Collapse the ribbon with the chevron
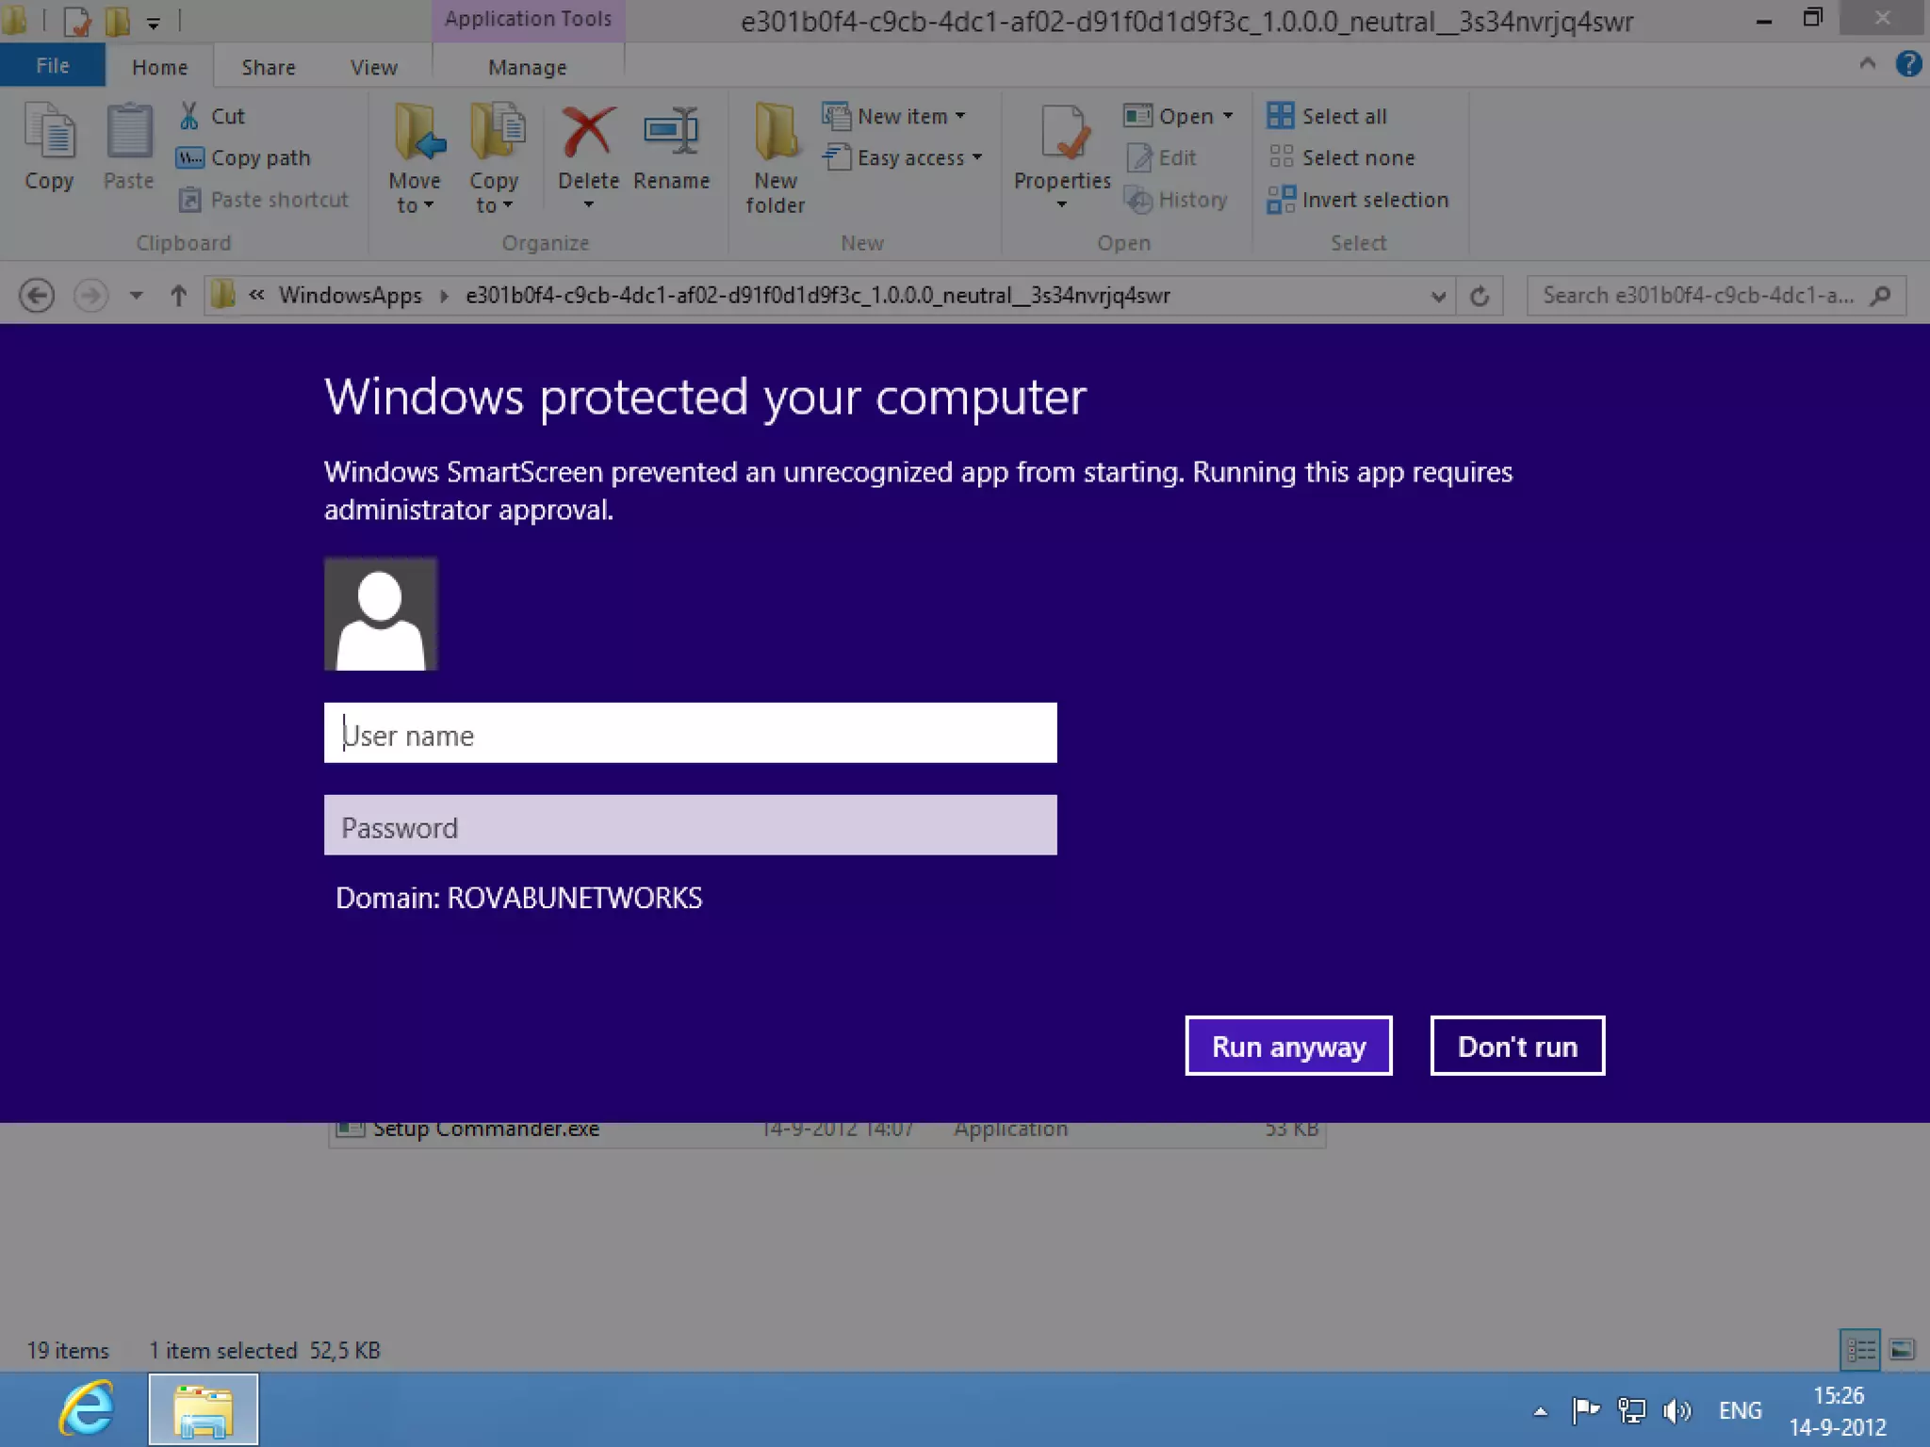This screenshot has height=1447, width=1930. point(1867,64)
